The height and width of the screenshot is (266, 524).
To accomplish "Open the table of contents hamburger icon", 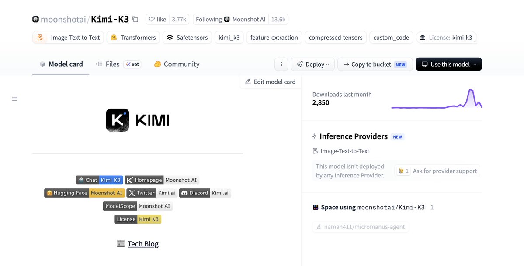I will coord(15,99).
